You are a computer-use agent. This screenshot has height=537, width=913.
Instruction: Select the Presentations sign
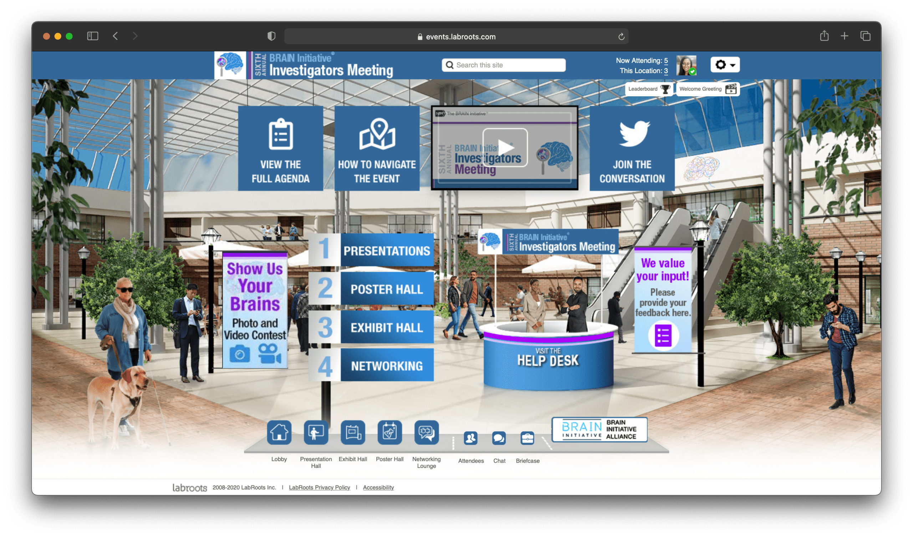(371, 251)
